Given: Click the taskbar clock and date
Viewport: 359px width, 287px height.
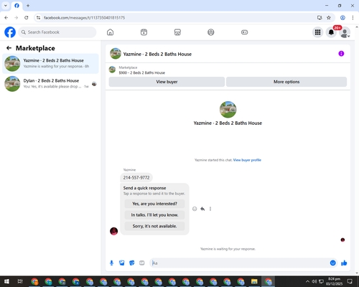Looking at the screenshot, I should [x=334, y=281].
